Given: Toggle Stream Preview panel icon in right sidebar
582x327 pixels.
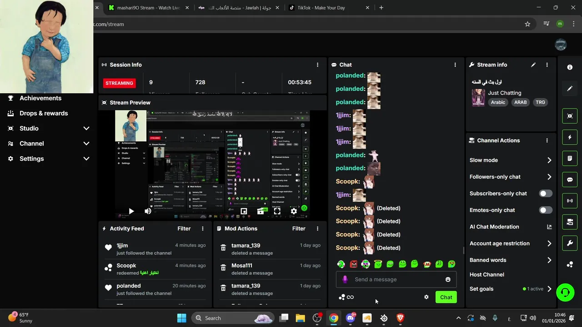Looking at the screenshot, I should [x=570, y=116].
